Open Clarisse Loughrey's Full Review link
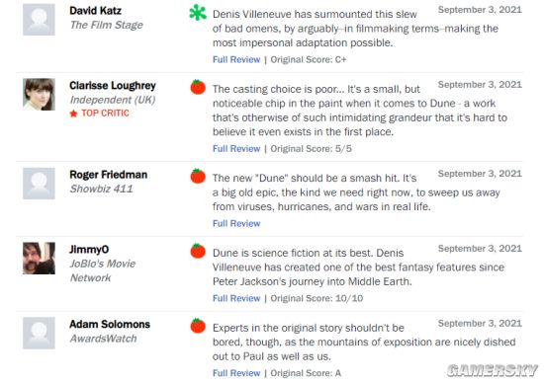Viewport: 544px width, 382px height. click(236, 149)
